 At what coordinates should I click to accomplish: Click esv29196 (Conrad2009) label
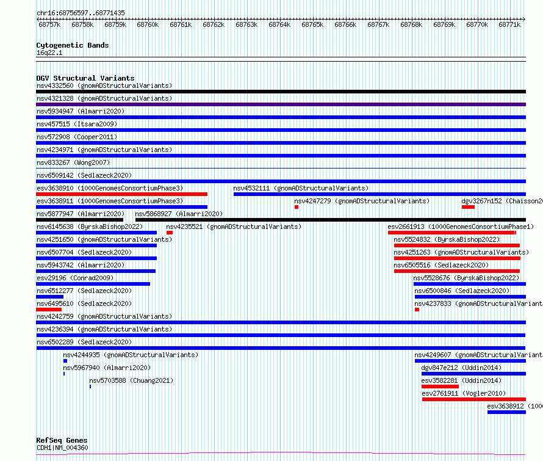point(75,278)
